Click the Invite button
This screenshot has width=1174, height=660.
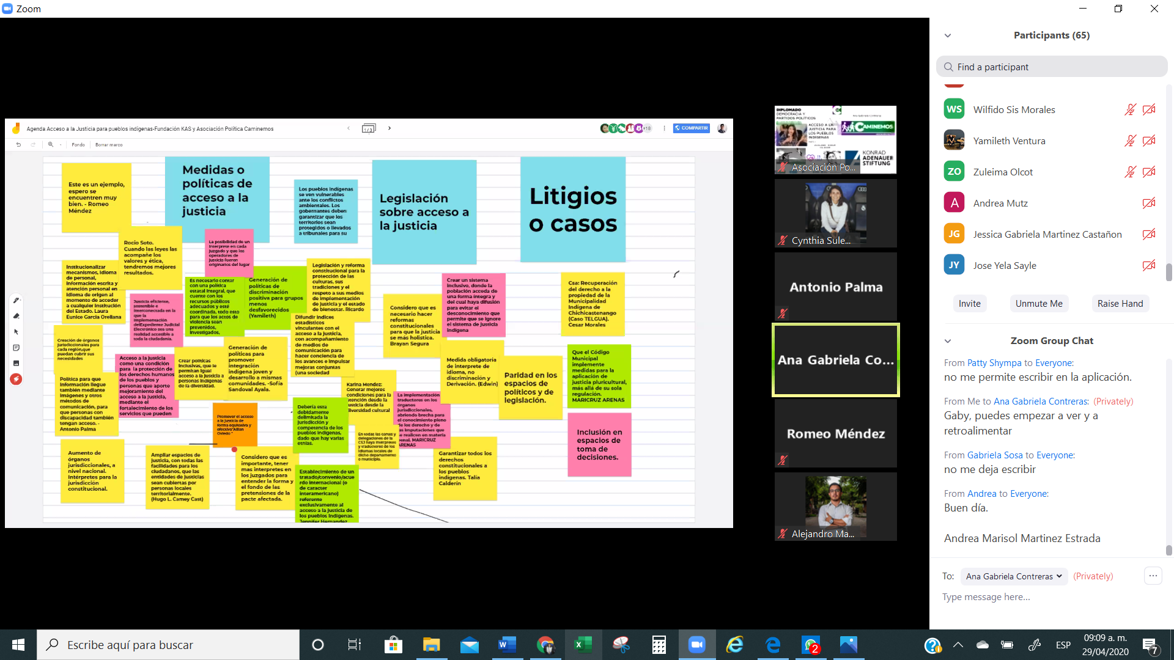point(969,304)
